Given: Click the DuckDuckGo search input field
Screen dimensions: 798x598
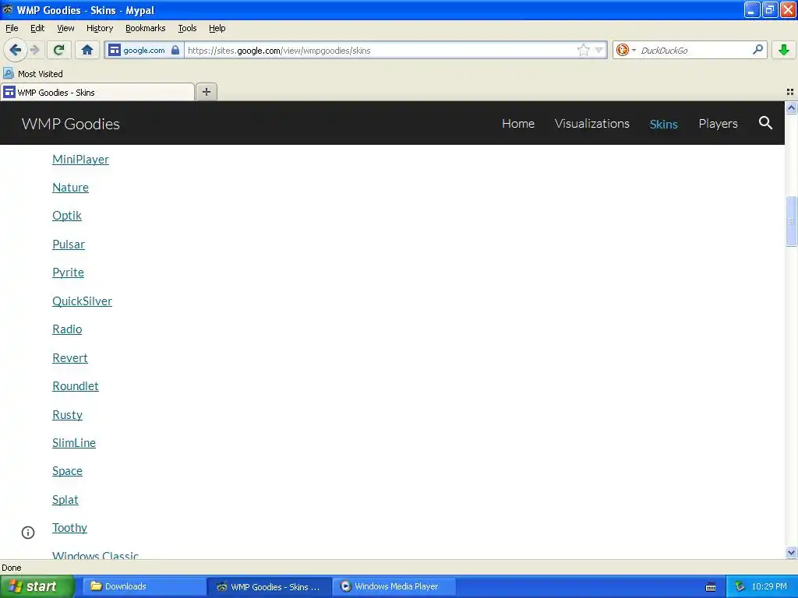Looking at the screenshot, I should [693, 50].
